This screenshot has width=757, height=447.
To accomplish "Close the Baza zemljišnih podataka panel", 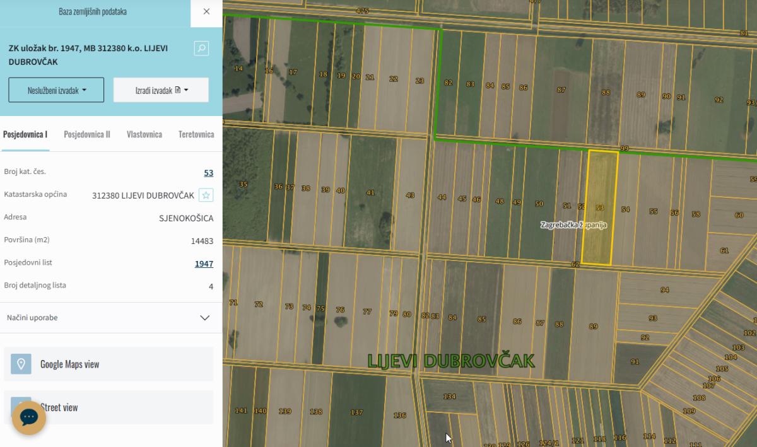I will (x=206, y=11).
